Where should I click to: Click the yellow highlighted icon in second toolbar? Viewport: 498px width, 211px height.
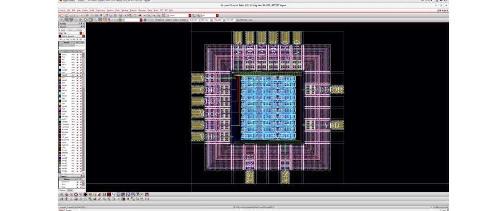tap(90, 20)
